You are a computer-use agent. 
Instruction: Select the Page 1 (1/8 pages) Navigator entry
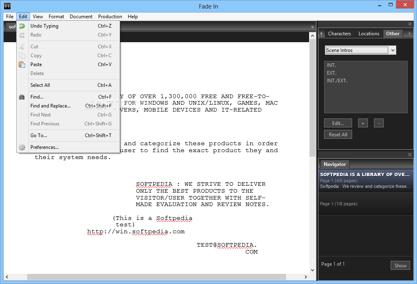[365, 204]
